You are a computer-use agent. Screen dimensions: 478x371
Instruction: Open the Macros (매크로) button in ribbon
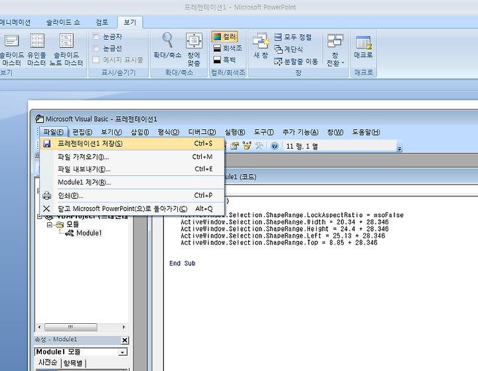point(363,46)
